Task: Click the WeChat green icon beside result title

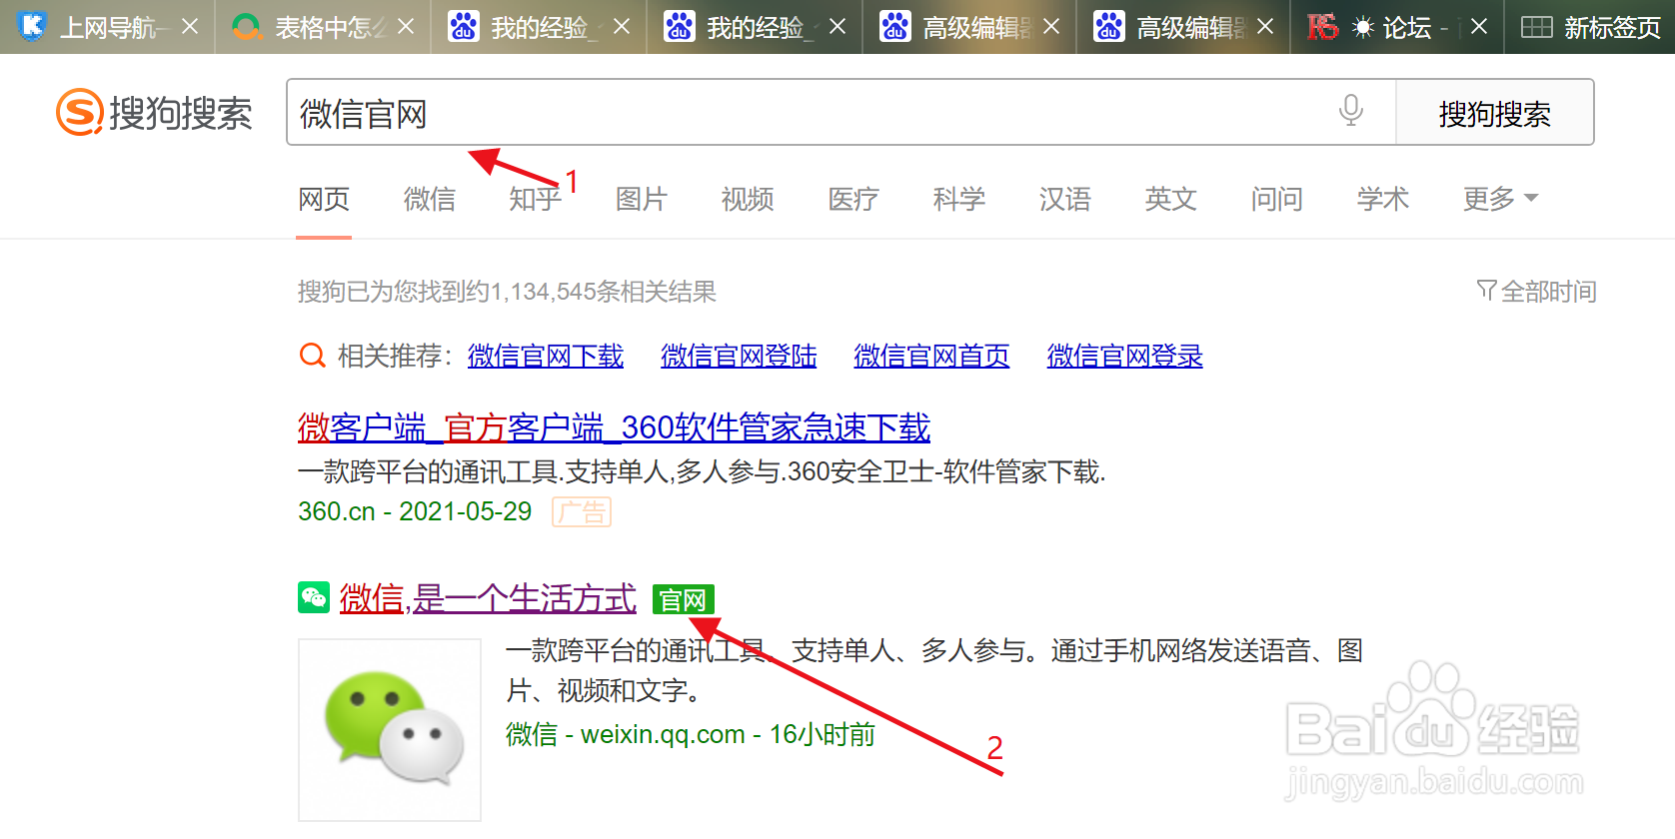Action: pyautogui.click(x=314, y=597)
